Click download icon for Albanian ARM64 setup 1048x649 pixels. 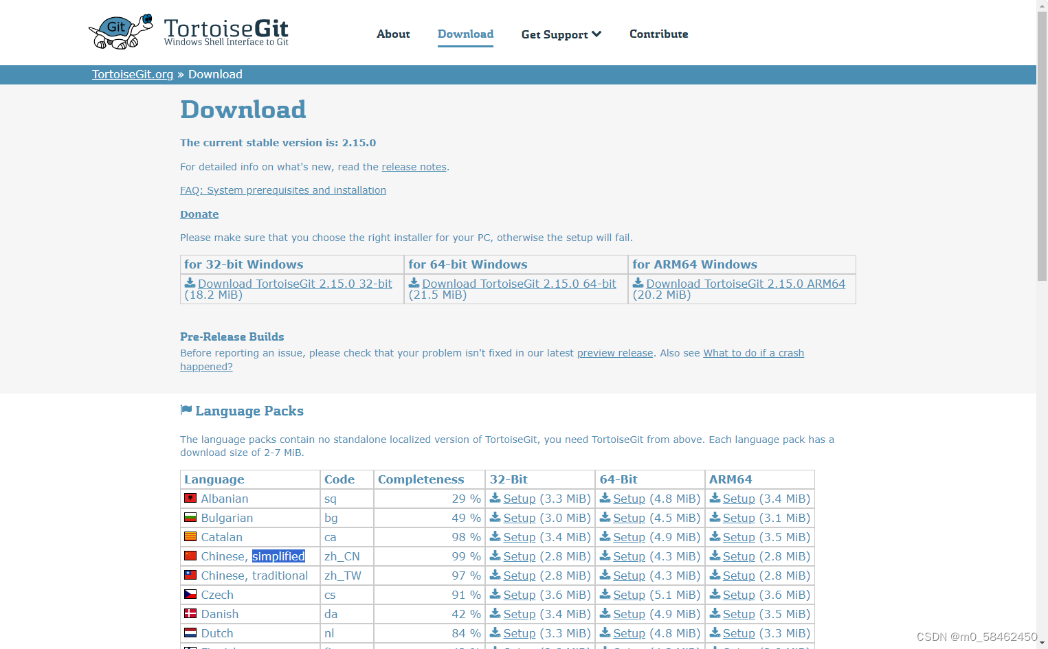[x=715, y=498]
